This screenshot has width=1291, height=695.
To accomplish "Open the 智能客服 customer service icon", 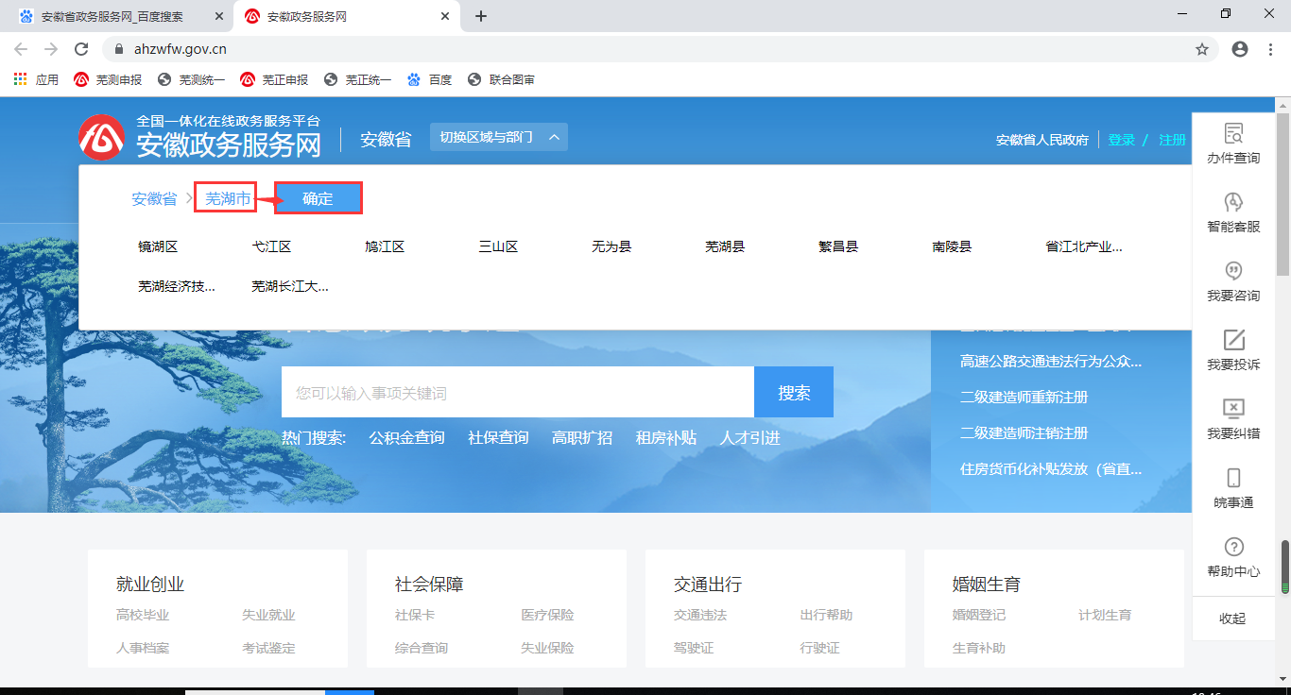I will click(x=1233, y=203).
